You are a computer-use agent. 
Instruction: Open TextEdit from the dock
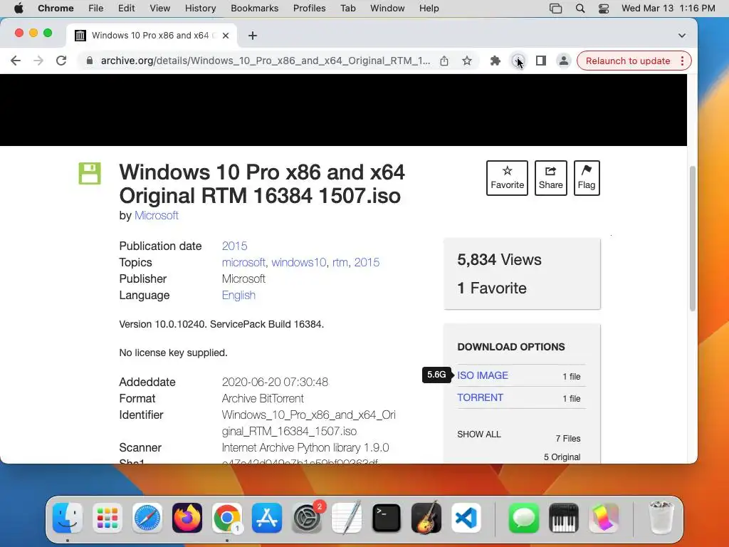[347, 518]
